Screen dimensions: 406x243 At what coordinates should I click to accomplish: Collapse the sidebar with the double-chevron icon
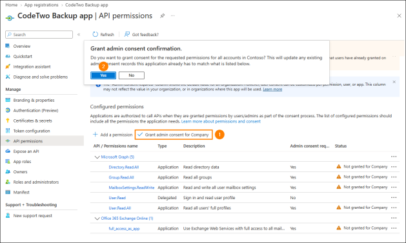click(79, 34)
